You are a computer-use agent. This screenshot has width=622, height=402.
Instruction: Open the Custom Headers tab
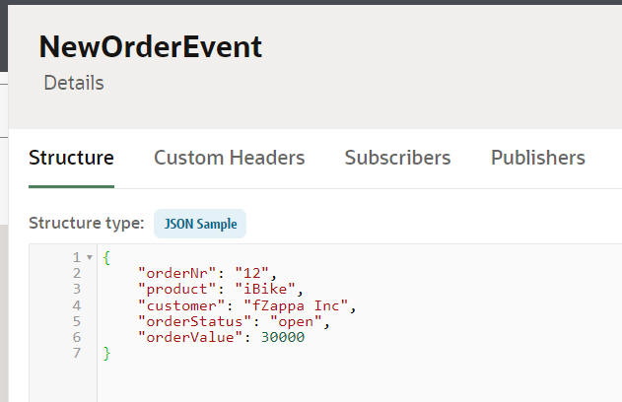(x=229, y=158)
